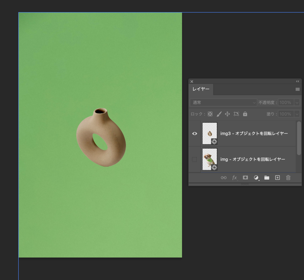Toggle lock position move-arrows icon
The width and height of the screenshot is (304, 280).
tap(227, 114)
